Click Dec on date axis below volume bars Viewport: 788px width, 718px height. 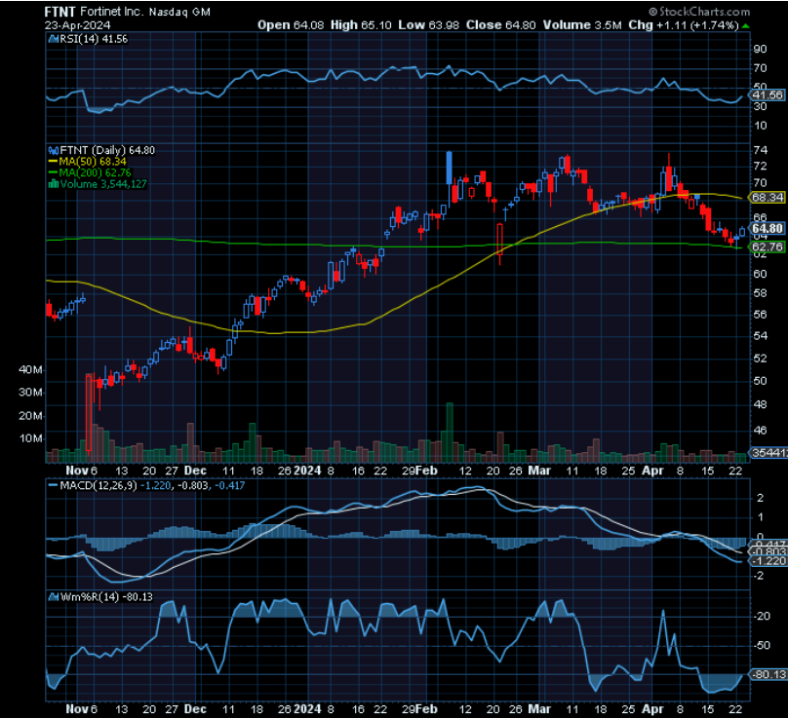point(195,471)
